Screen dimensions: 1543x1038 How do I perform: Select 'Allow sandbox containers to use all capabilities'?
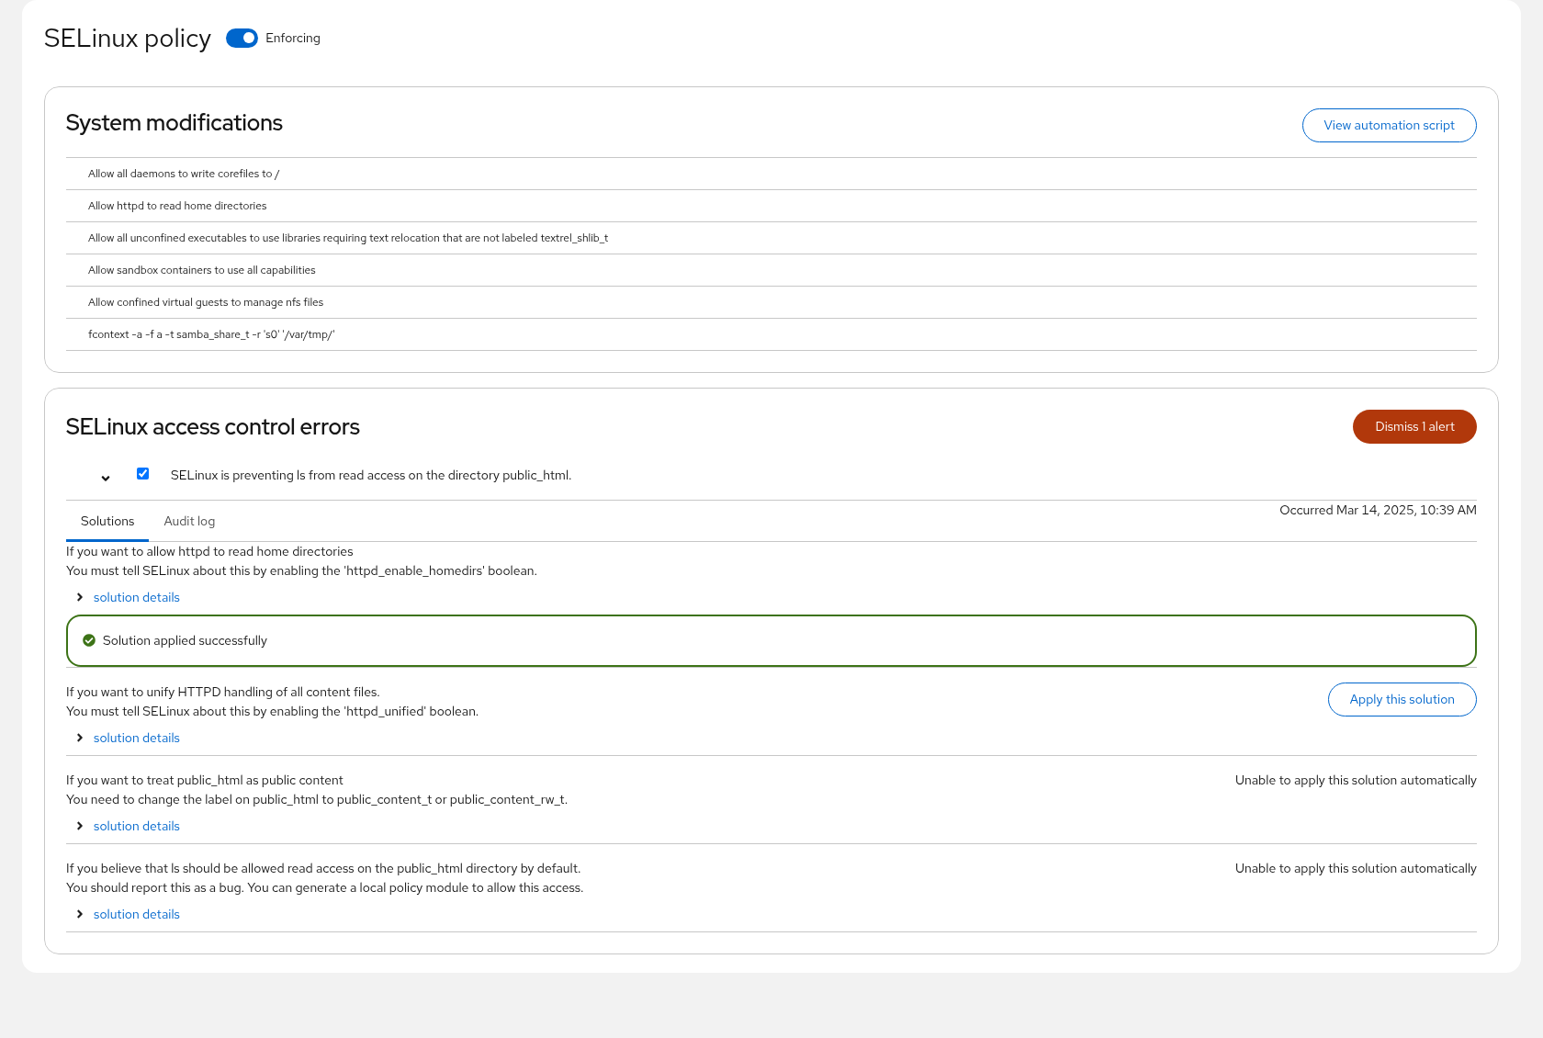(771, 270)
